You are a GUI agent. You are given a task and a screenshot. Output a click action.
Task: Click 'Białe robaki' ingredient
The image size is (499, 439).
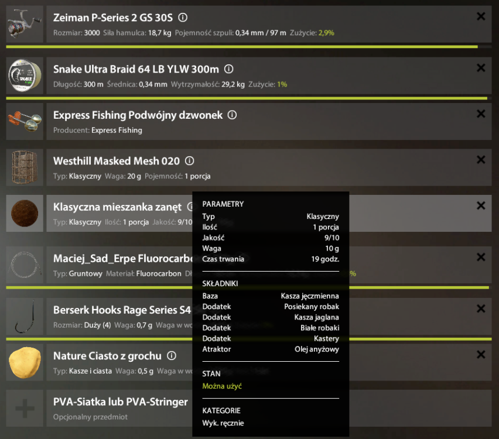point(320,328)
